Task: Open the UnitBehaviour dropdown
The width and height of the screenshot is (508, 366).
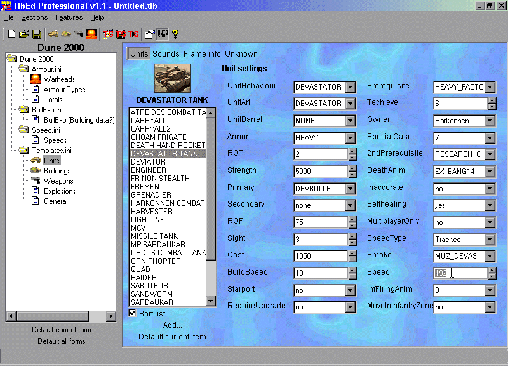Action: coord(351,87)
